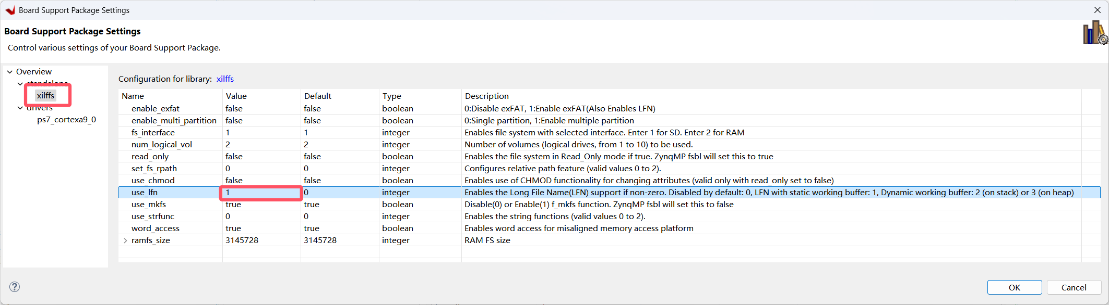
Task: Close the Board Support Package Settings dialog
Action: (1097, 10)
